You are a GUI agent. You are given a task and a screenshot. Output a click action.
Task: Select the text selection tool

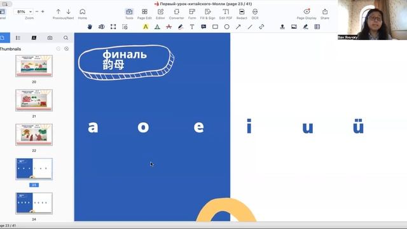click(x=102, y=27)
